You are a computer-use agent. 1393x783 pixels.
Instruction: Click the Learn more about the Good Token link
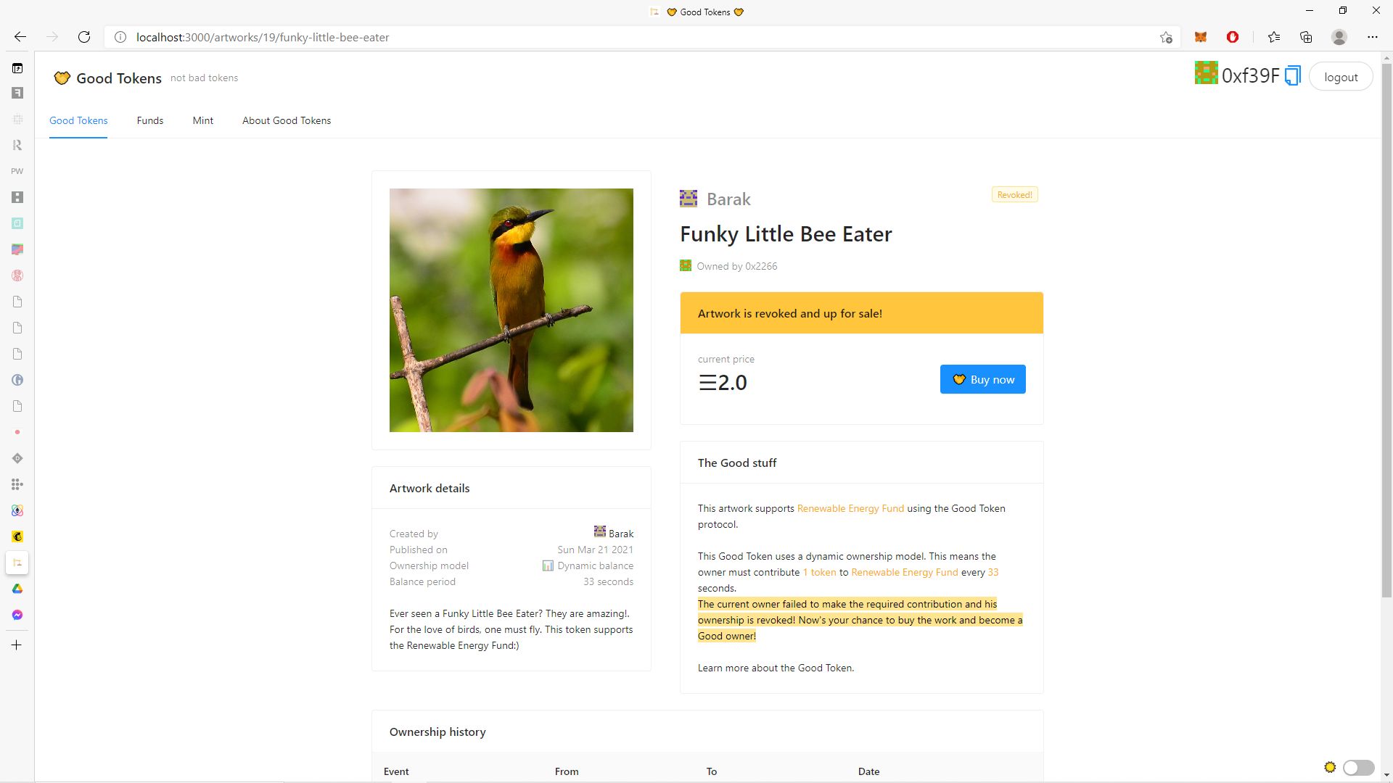775,667
